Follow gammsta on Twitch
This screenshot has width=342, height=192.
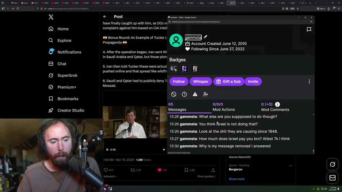(x=179, y=82)
